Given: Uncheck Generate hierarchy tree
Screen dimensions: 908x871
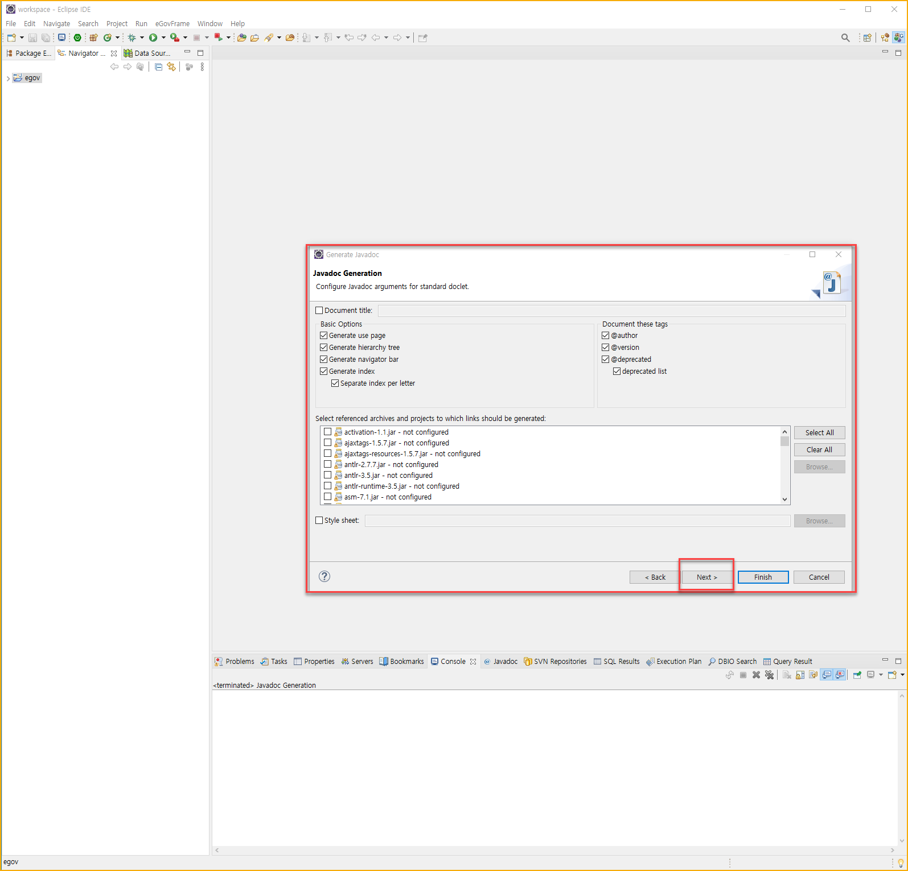Looking at the screenshot, I should tap(324, 348).
